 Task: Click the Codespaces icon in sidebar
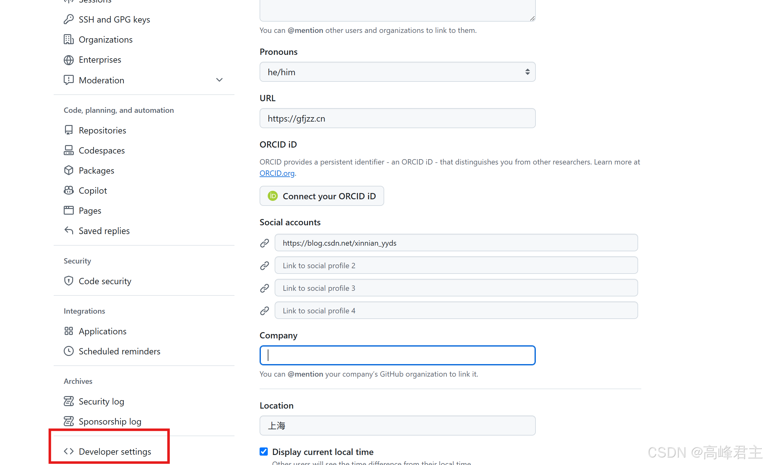[x=68, y=150]
